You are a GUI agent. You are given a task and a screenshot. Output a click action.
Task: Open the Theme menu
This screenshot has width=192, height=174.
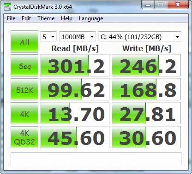pos(46,18)
